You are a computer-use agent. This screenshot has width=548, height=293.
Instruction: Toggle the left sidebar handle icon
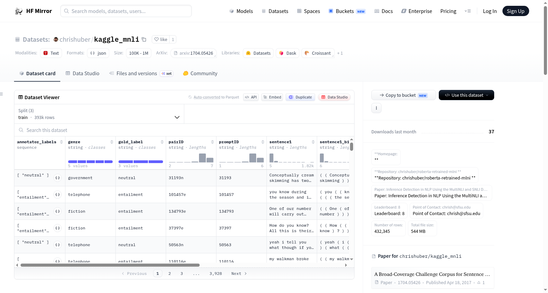coord(1,94)
